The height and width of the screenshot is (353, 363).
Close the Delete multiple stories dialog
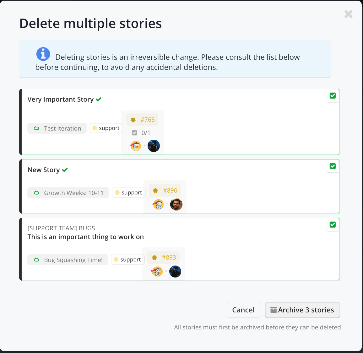(348, 14)
